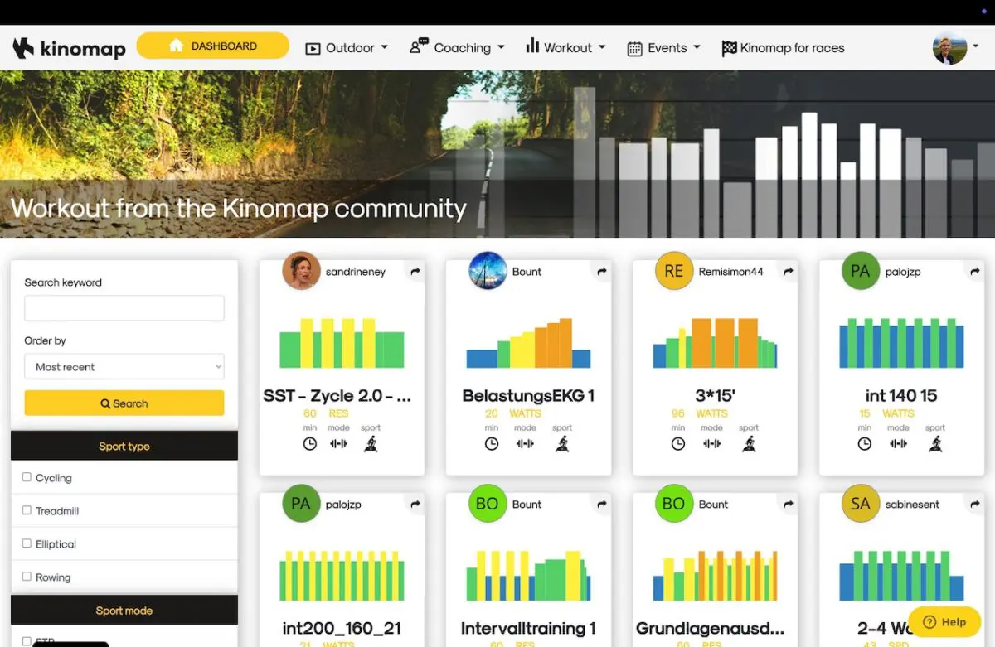Click the sabinesent workout chart thumbnail
The height and width of the screenshot is (647, 995).
click(x=901, y=575)
